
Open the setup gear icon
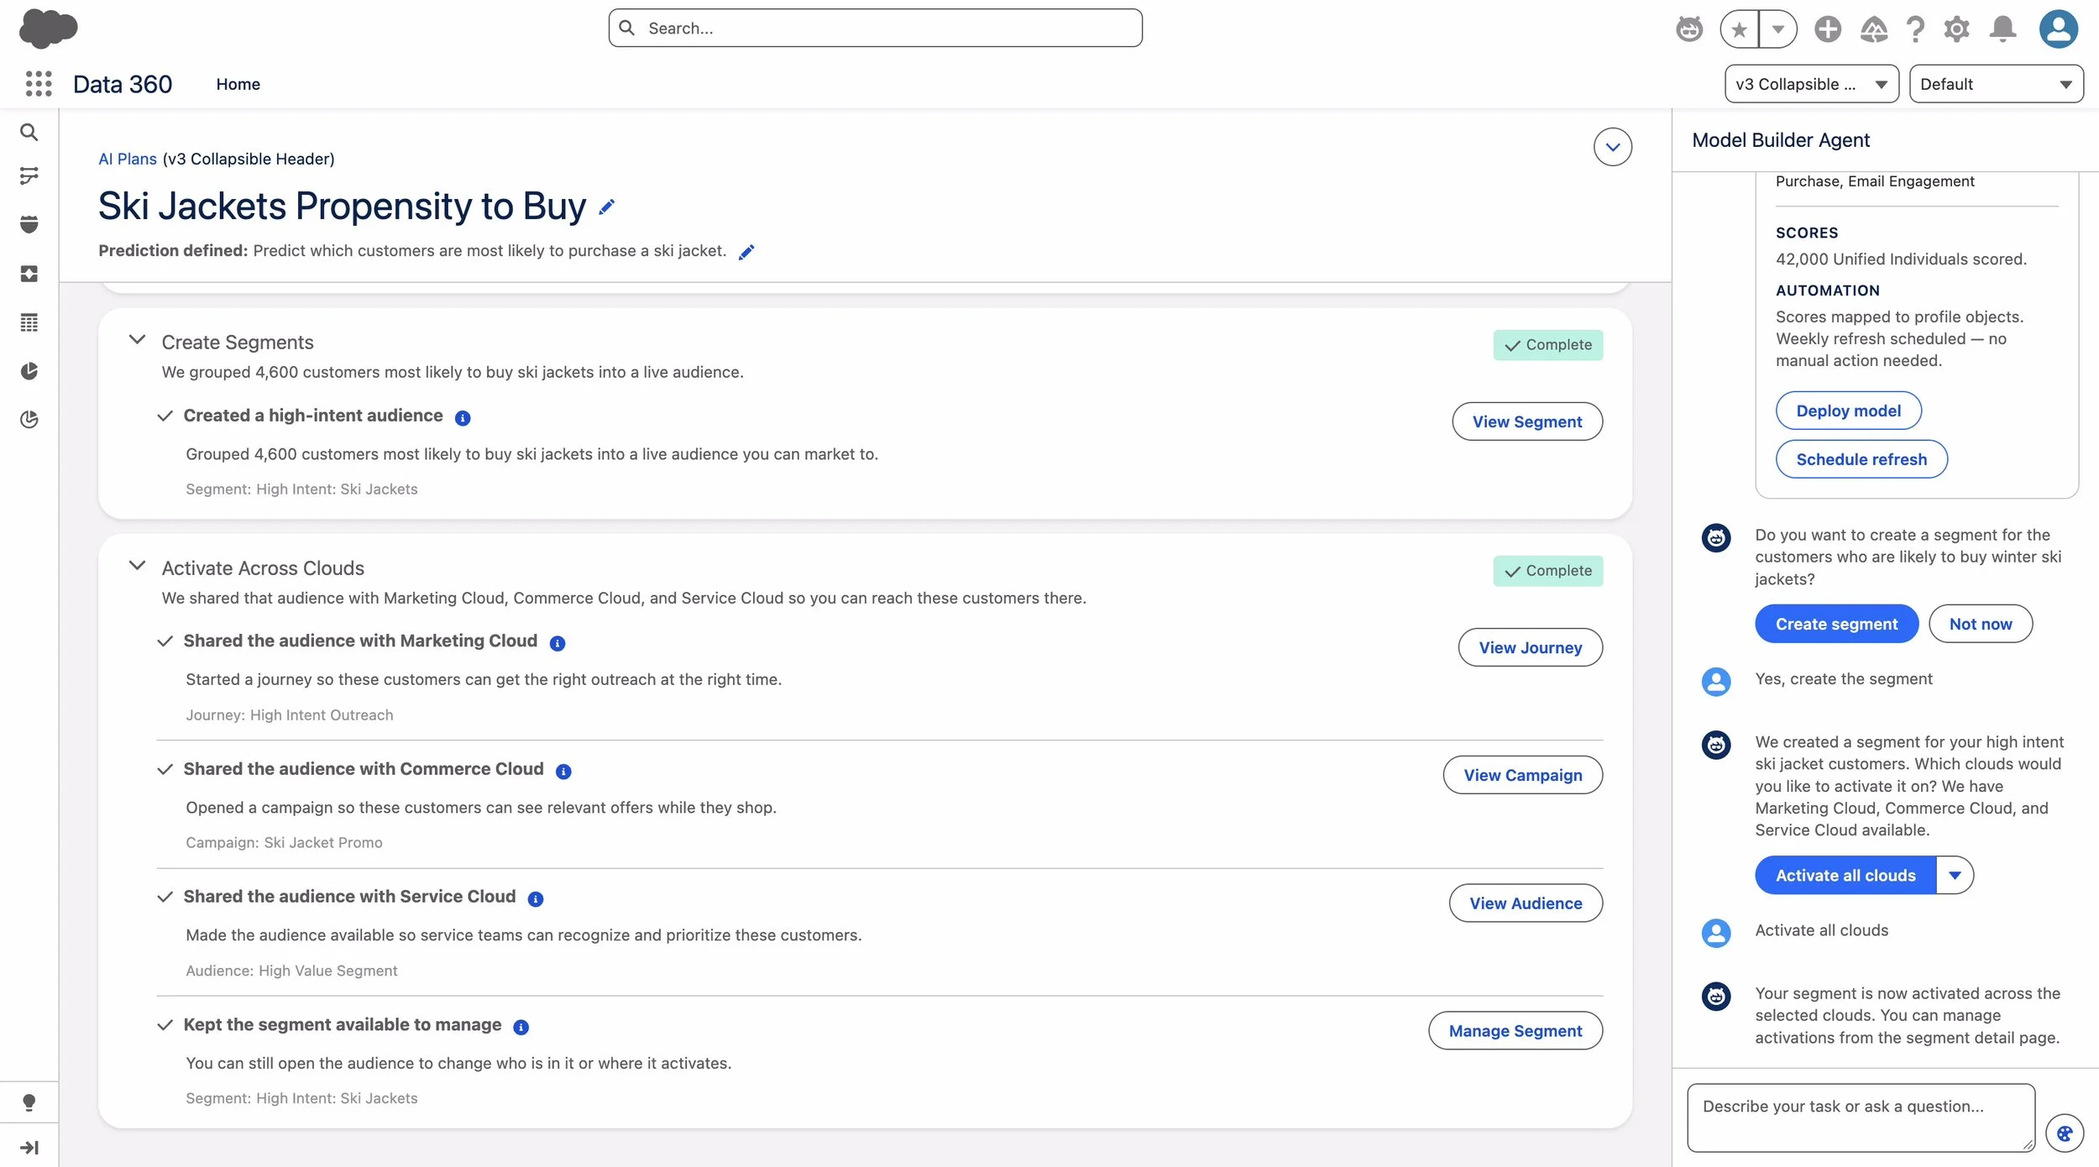click(x=1956, y=29)
